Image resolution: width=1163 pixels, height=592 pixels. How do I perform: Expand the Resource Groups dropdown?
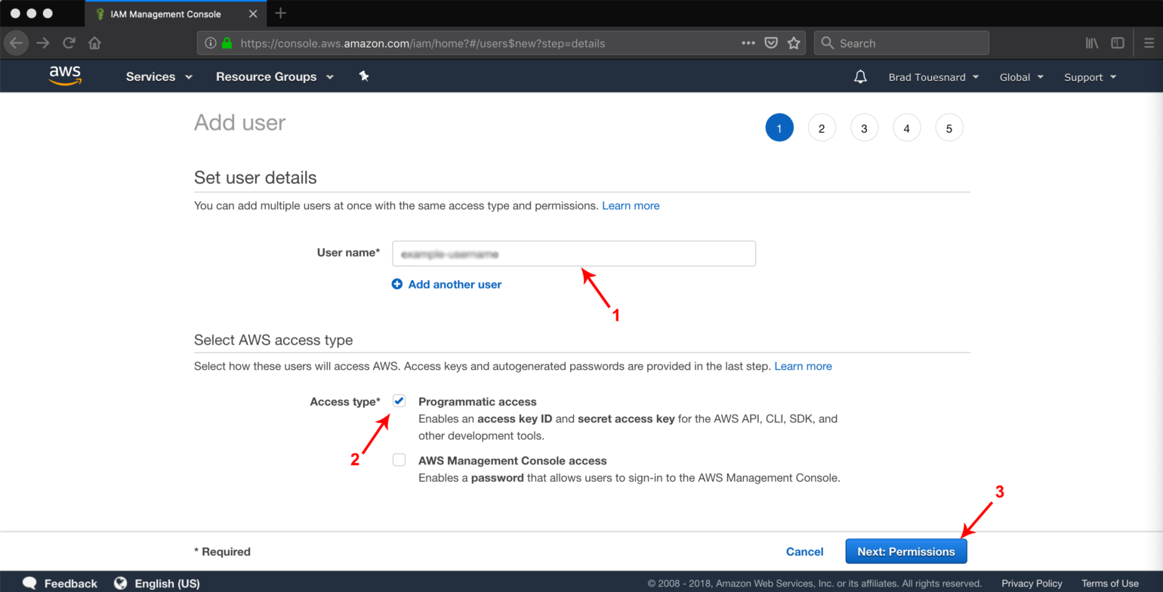coord(275,76)
